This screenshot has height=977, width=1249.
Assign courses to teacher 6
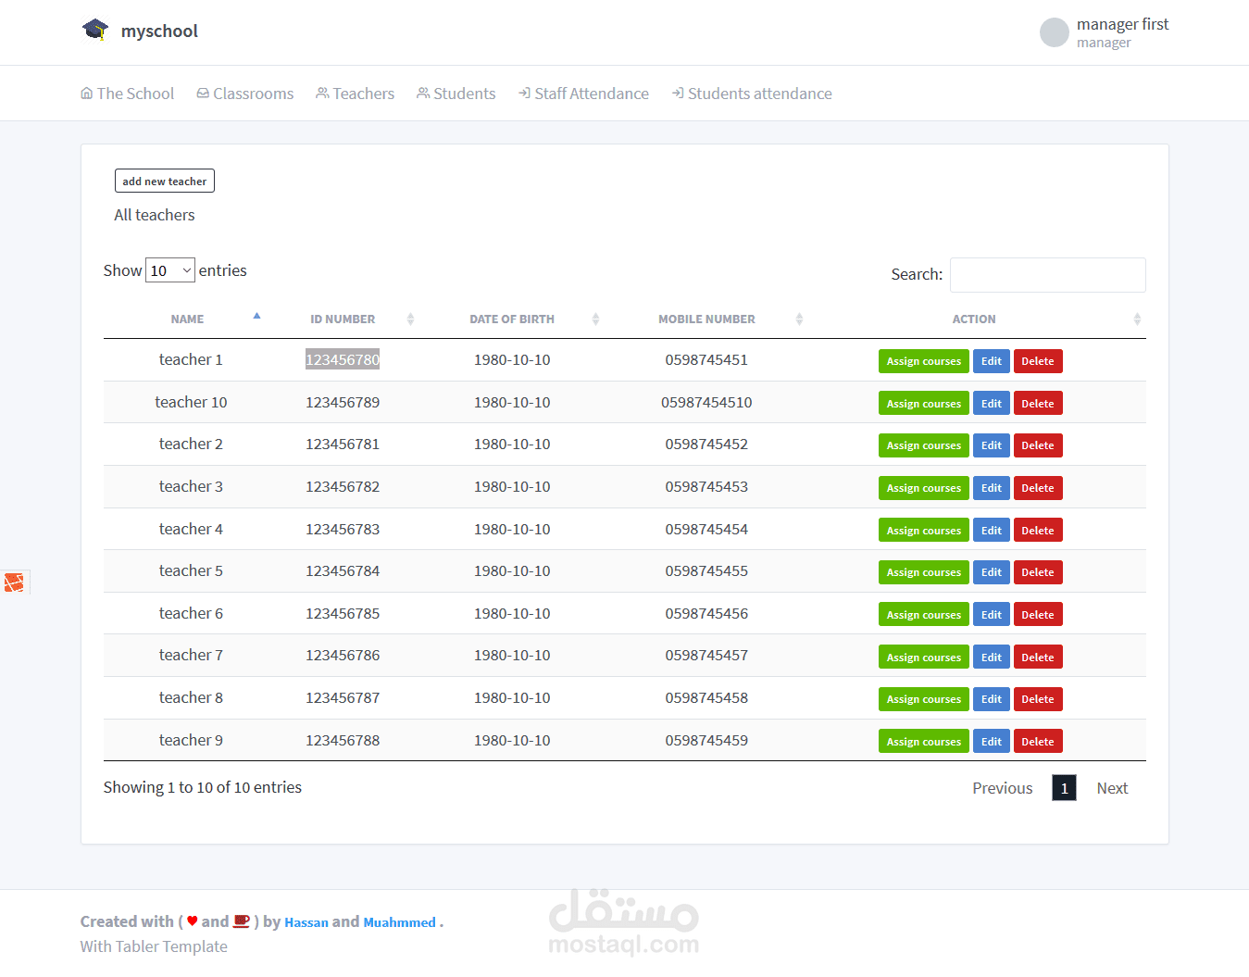point(924,614)
